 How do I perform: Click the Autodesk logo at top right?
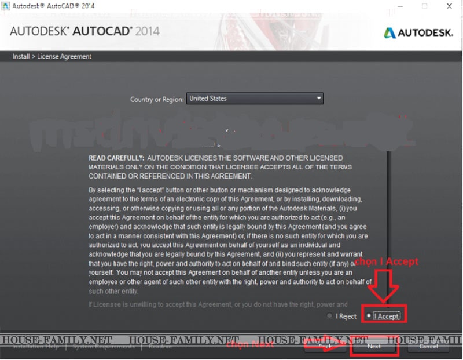pos(418,32)
